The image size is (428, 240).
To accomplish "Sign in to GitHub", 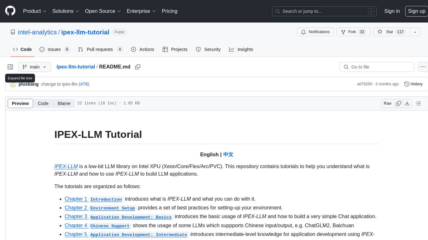I will click(x=392, y=11).
